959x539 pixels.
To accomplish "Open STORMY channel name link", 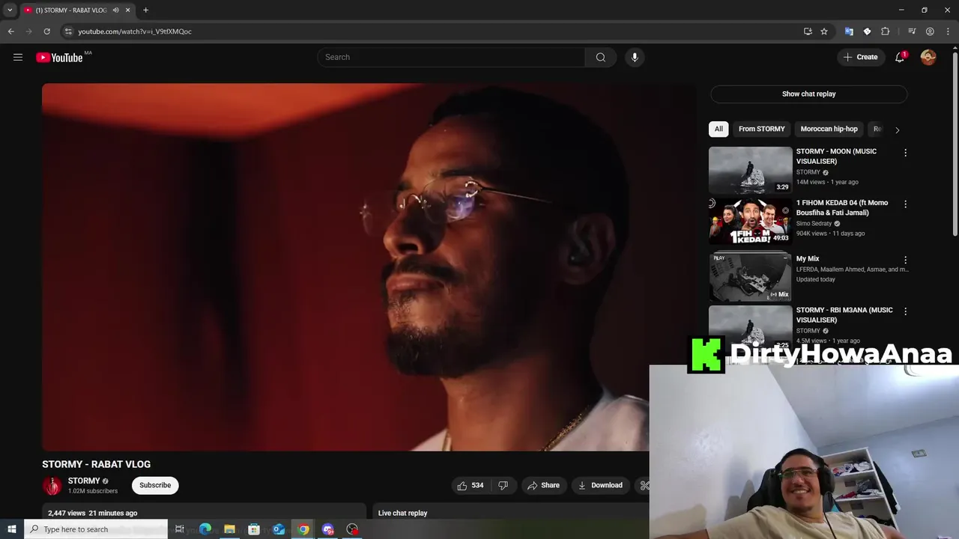I will click(x=84, y=481).
